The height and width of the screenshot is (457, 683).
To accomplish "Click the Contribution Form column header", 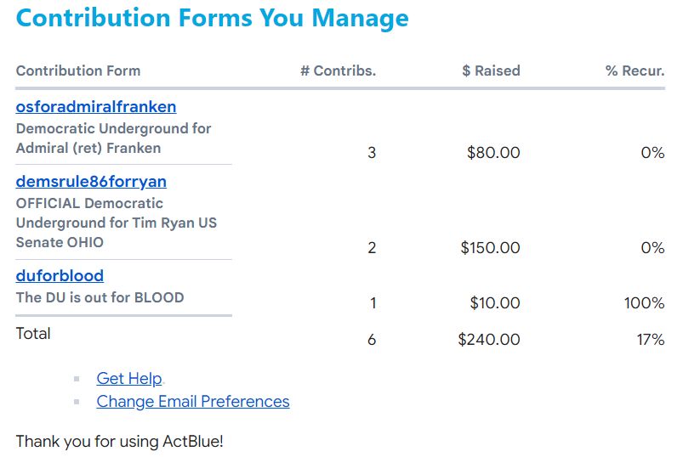I will click(x=78, y=71).
